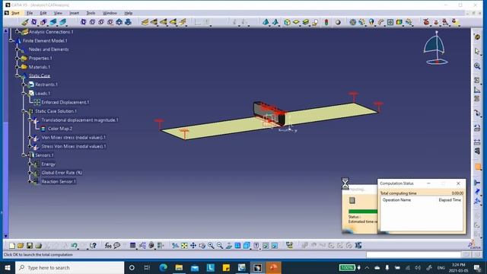Click the Zoom In magnifier icon
The height and width of the screenshot is (274, 487).
coord(211,246)
